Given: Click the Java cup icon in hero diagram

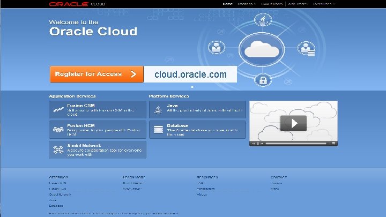Looking at the screenshot, I should click(263, 20).
